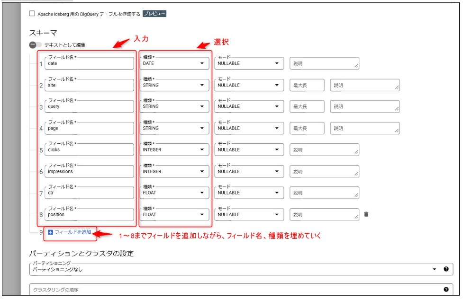
Task: Open the mode dropdown for the clicks field
Action: point(249,150)
